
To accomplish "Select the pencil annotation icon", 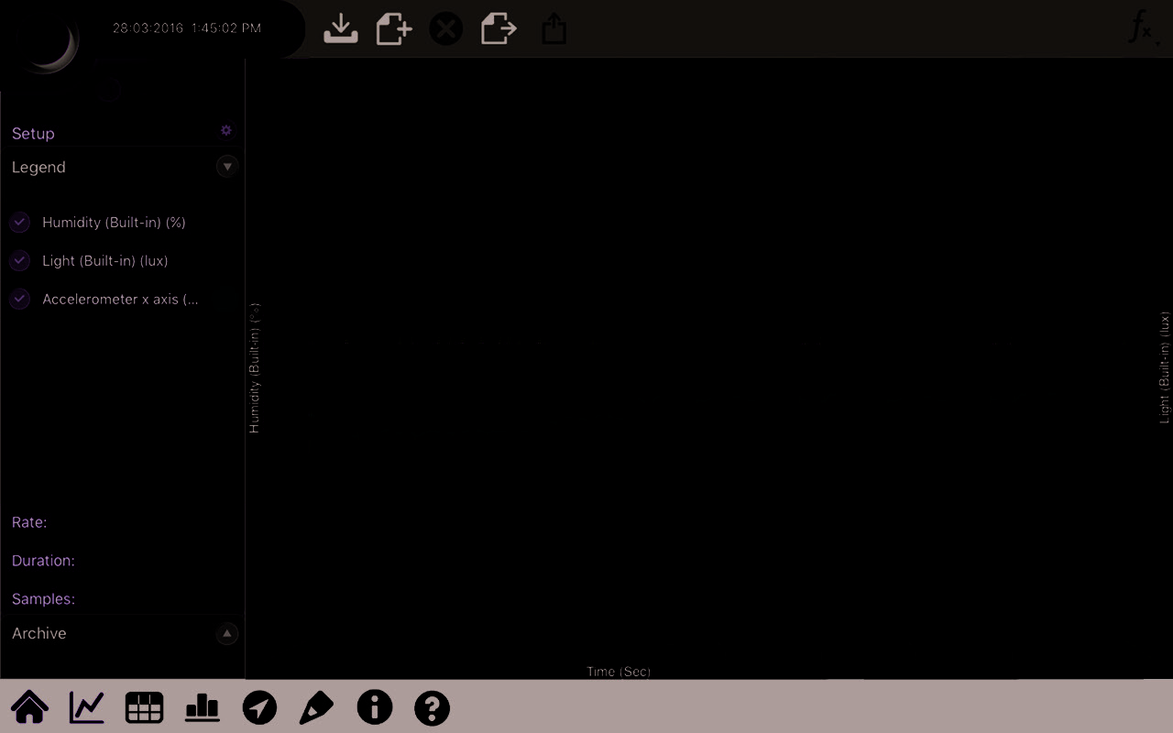I will [x=316, y=707].
